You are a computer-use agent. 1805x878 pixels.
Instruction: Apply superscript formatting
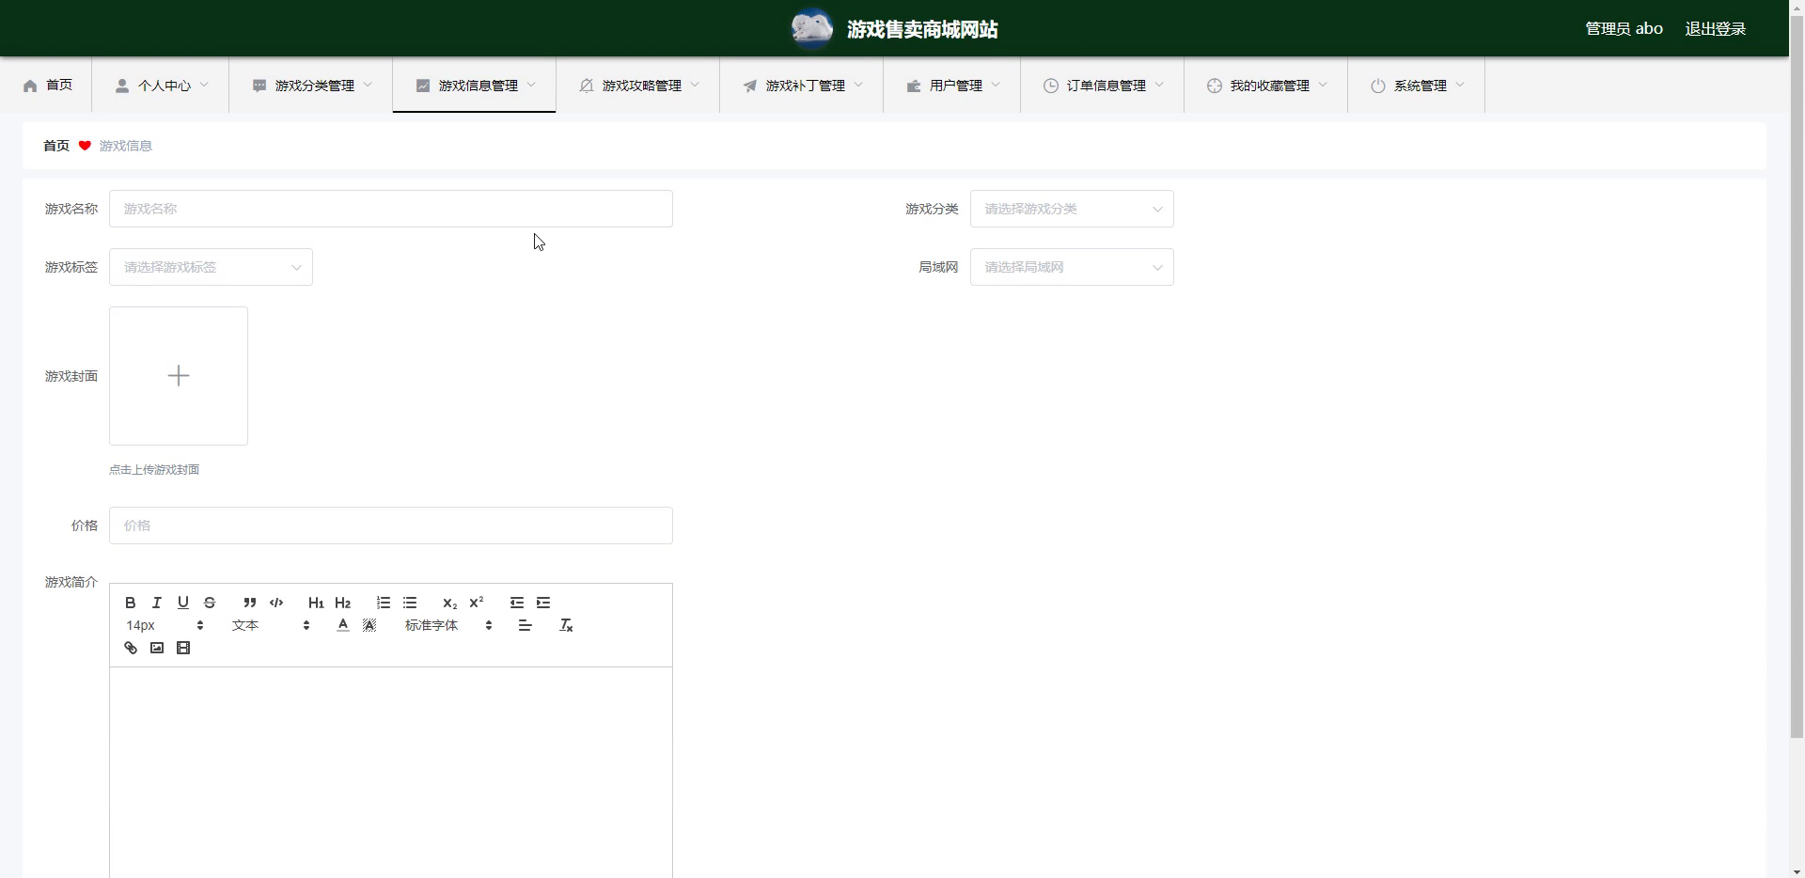477,603
